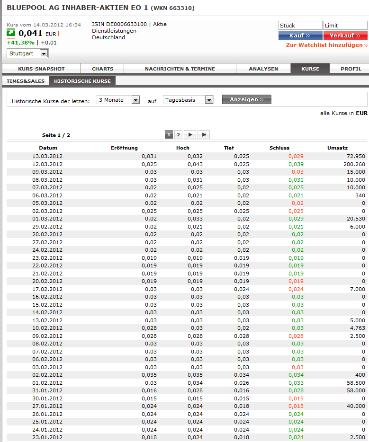The height and width of the screenshot is (442, 369).
Task: Click the green price-up arrow icon
Action: (11, 33)
